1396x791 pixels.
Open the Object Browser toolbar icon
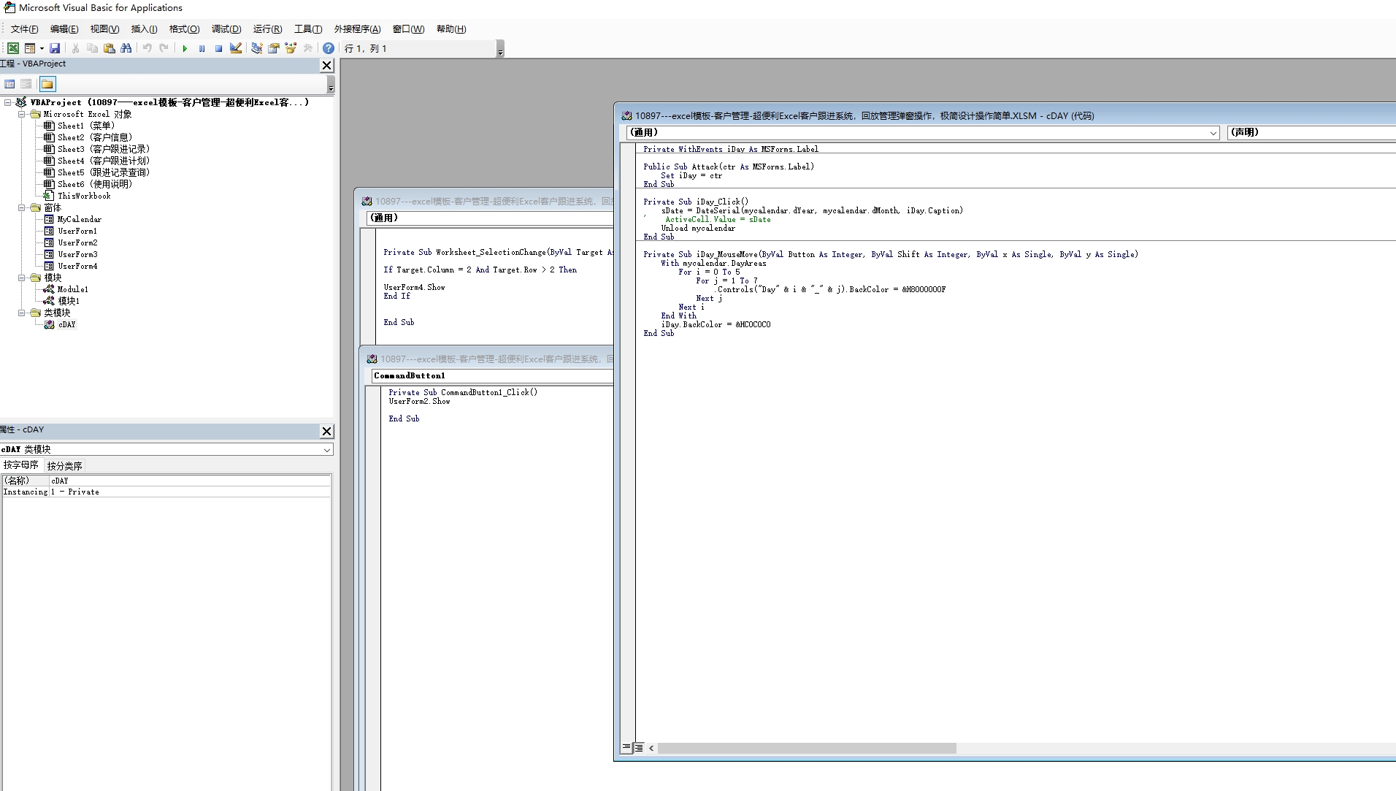tap(291, 48)
